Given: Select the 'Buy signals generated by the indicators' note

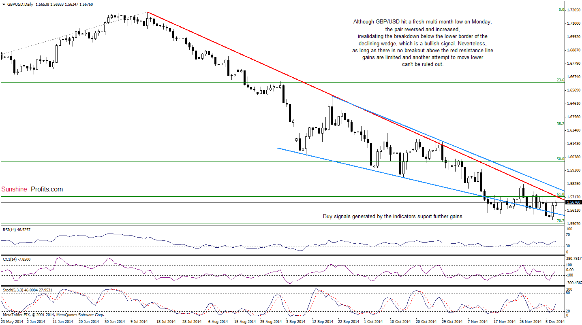Looking at the screenshot, I should click(393, 217).
